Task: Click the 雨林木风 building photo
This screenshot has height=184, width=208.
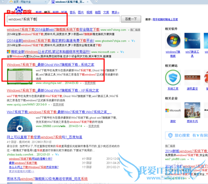Action: (x=192, y=110)
